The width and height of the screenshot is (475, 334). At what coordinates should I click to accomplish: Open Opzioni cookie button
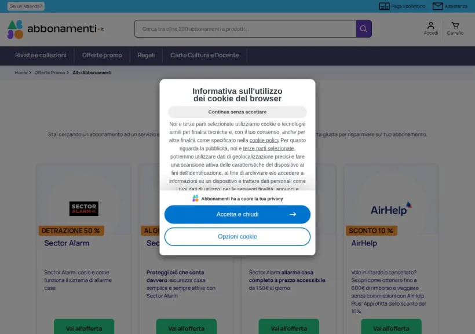click(237, 237)
